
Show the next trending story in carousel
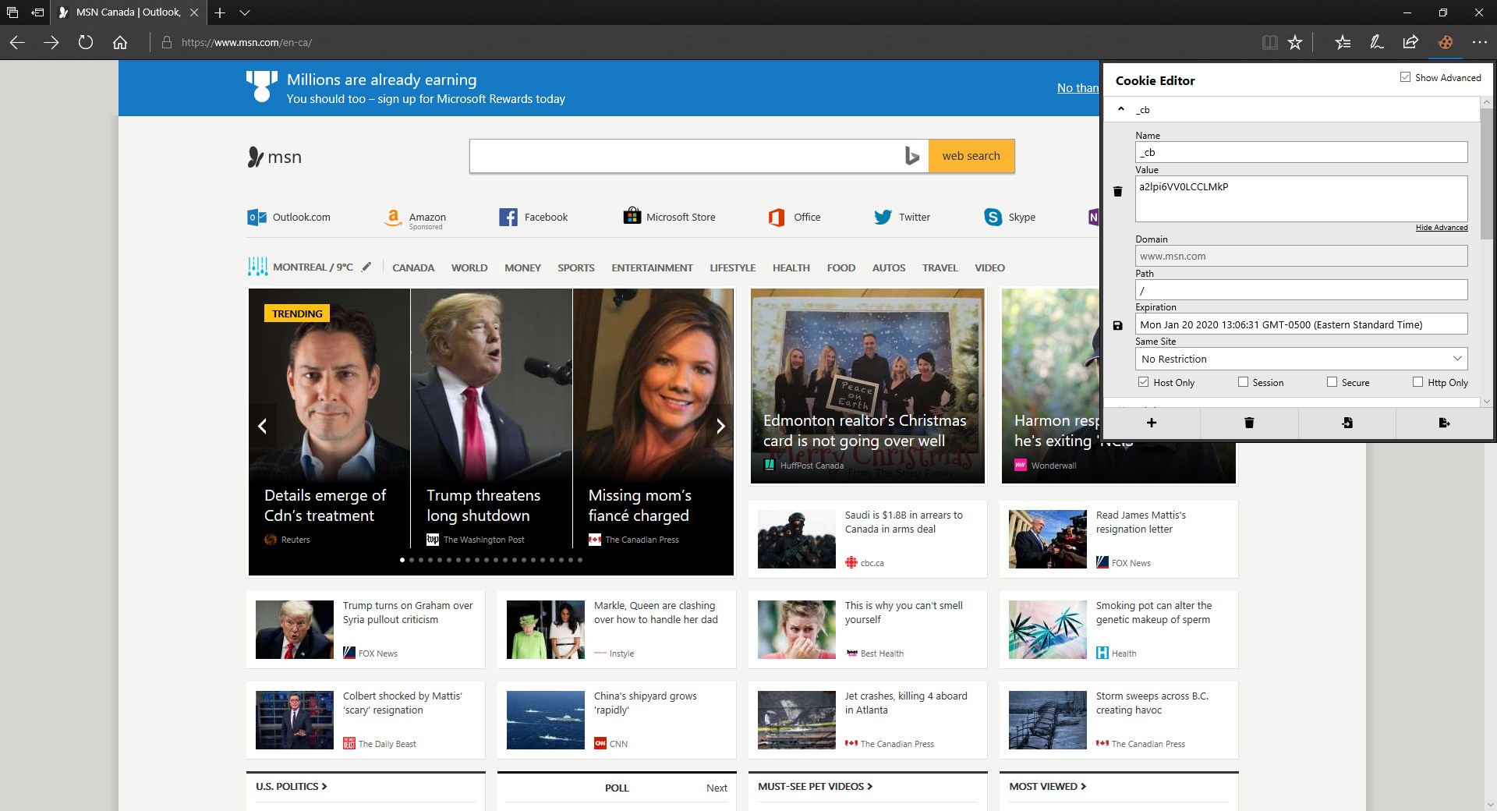pyautogui.click(x=720, y=426)
